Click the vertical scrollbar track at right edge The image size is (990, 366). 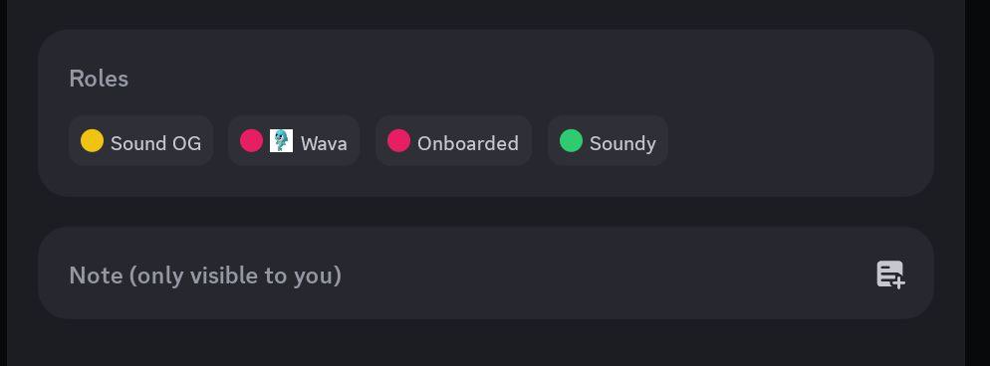click(x=977, y=183)
